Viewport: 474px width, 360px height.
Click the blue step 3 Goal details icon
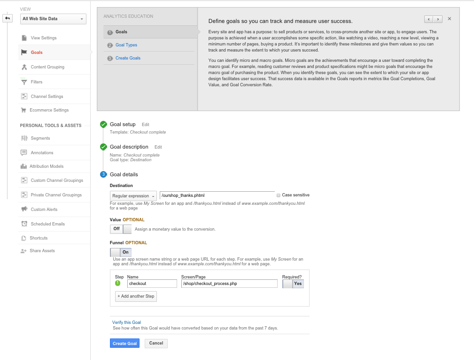103,174
